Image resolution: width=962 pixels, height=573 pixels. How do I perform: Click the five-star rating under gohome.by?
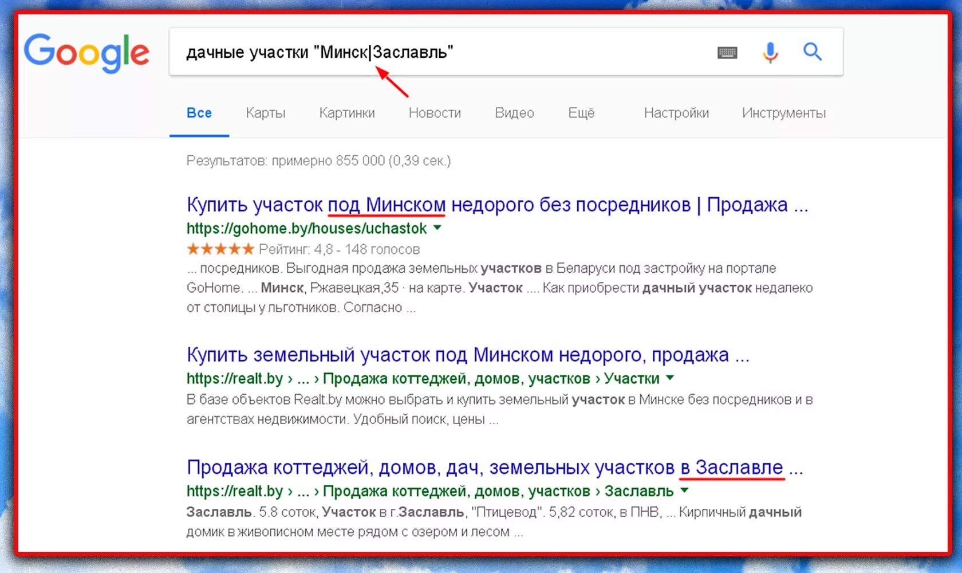(220, 249)
